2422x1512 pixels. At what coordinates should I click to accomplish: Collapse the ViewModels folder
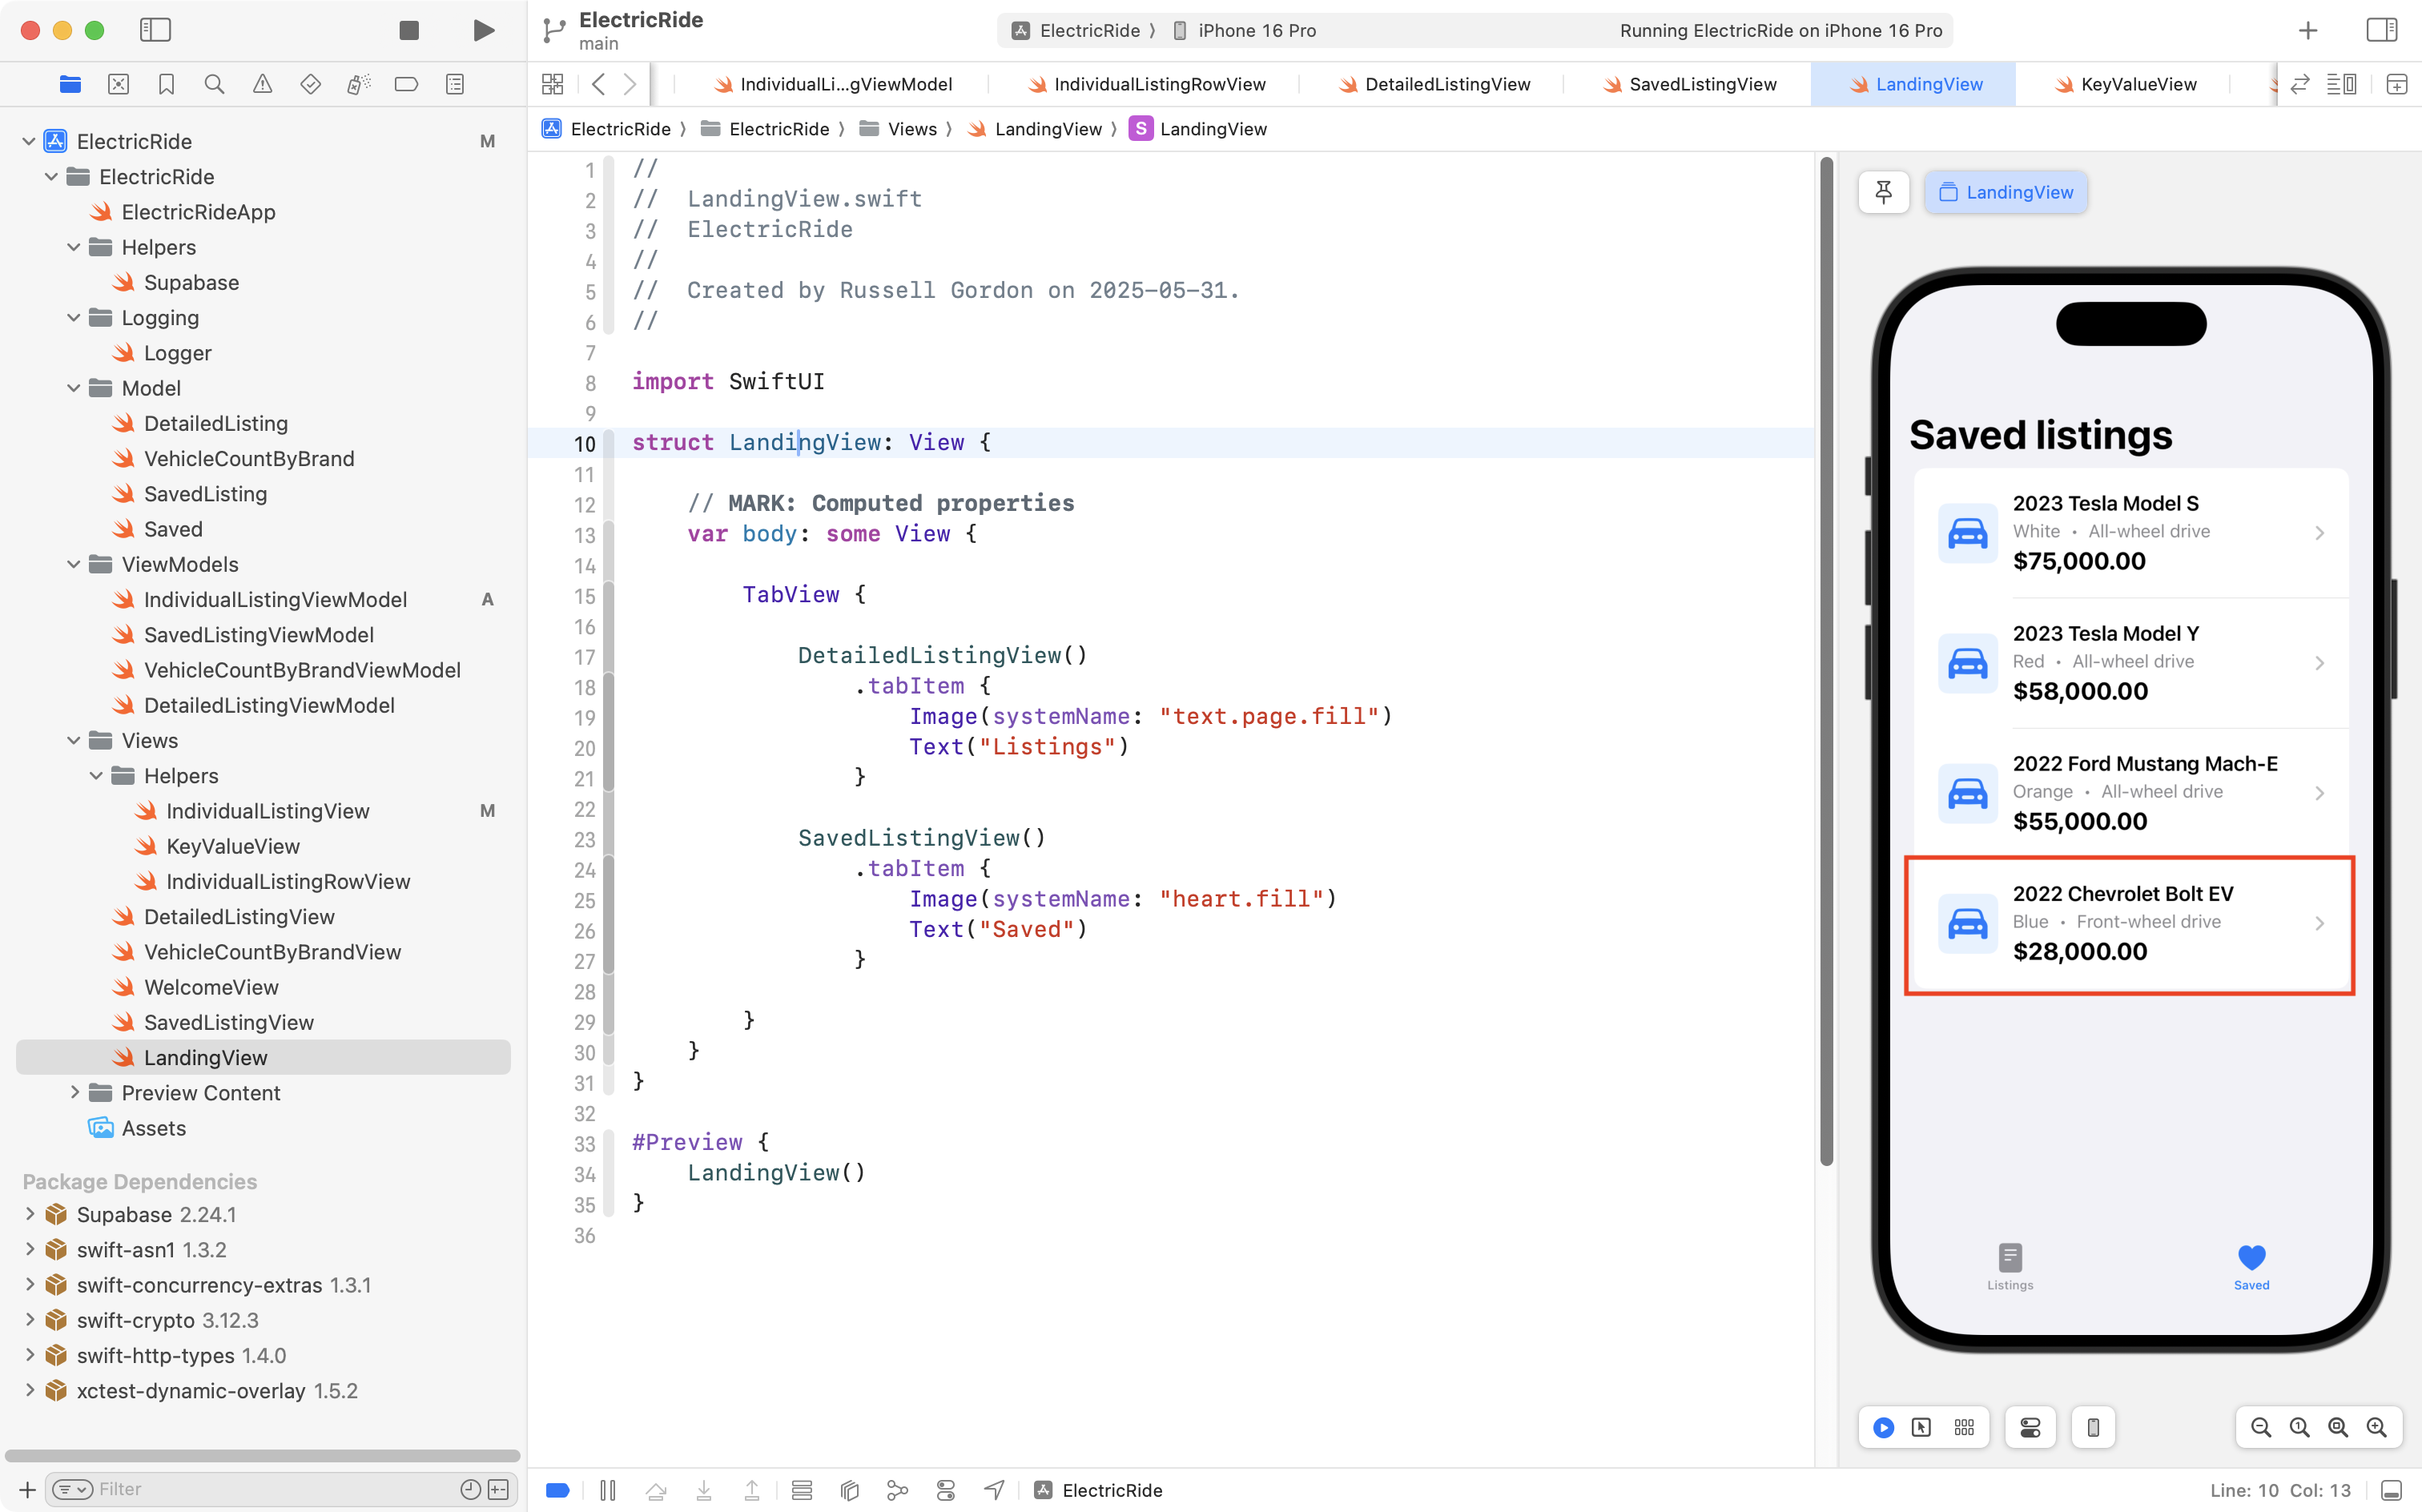click(74, 564)
